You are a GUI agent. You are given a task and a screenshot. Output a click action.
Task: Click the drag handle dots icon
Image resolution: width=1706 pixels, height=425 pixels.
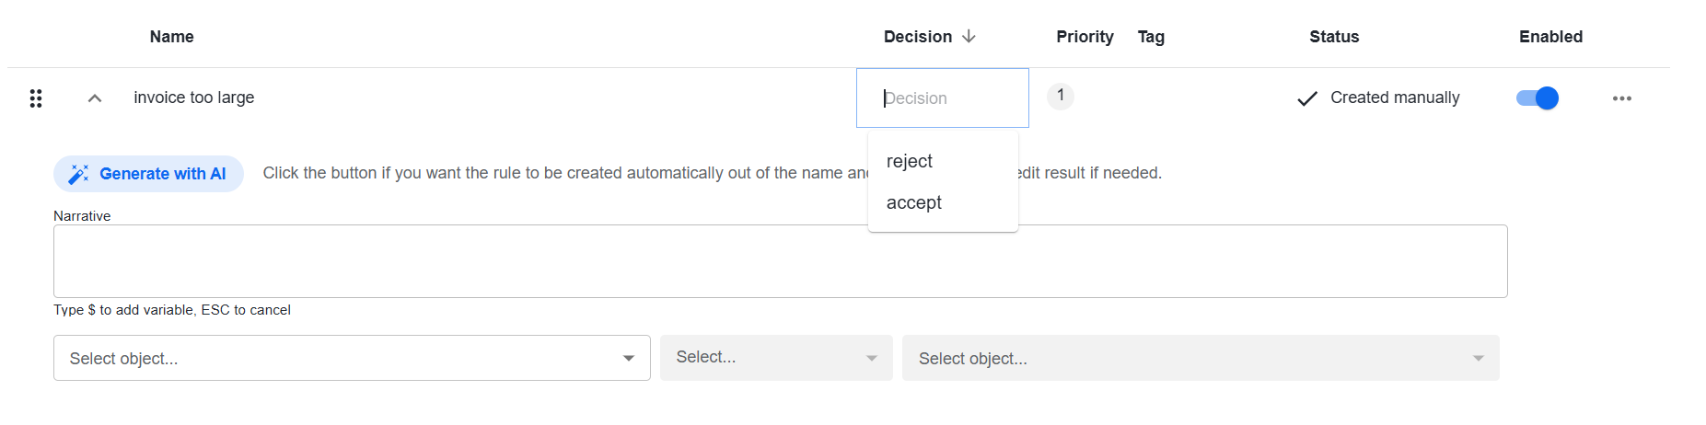click(x=36, y=98)
